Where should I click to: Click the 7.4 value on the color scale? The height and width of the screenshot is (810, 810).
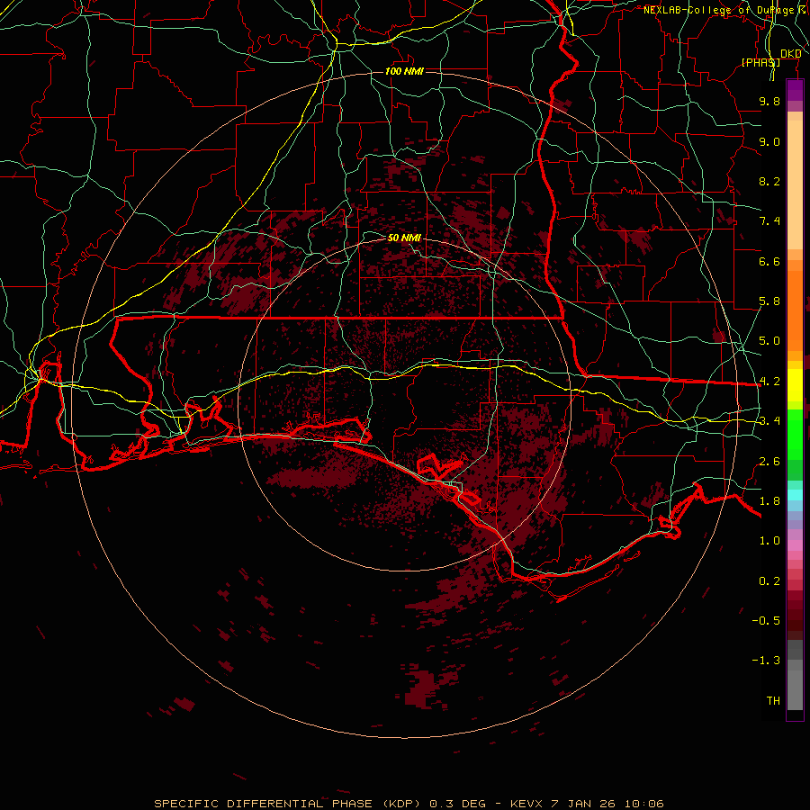pos(769,221)
